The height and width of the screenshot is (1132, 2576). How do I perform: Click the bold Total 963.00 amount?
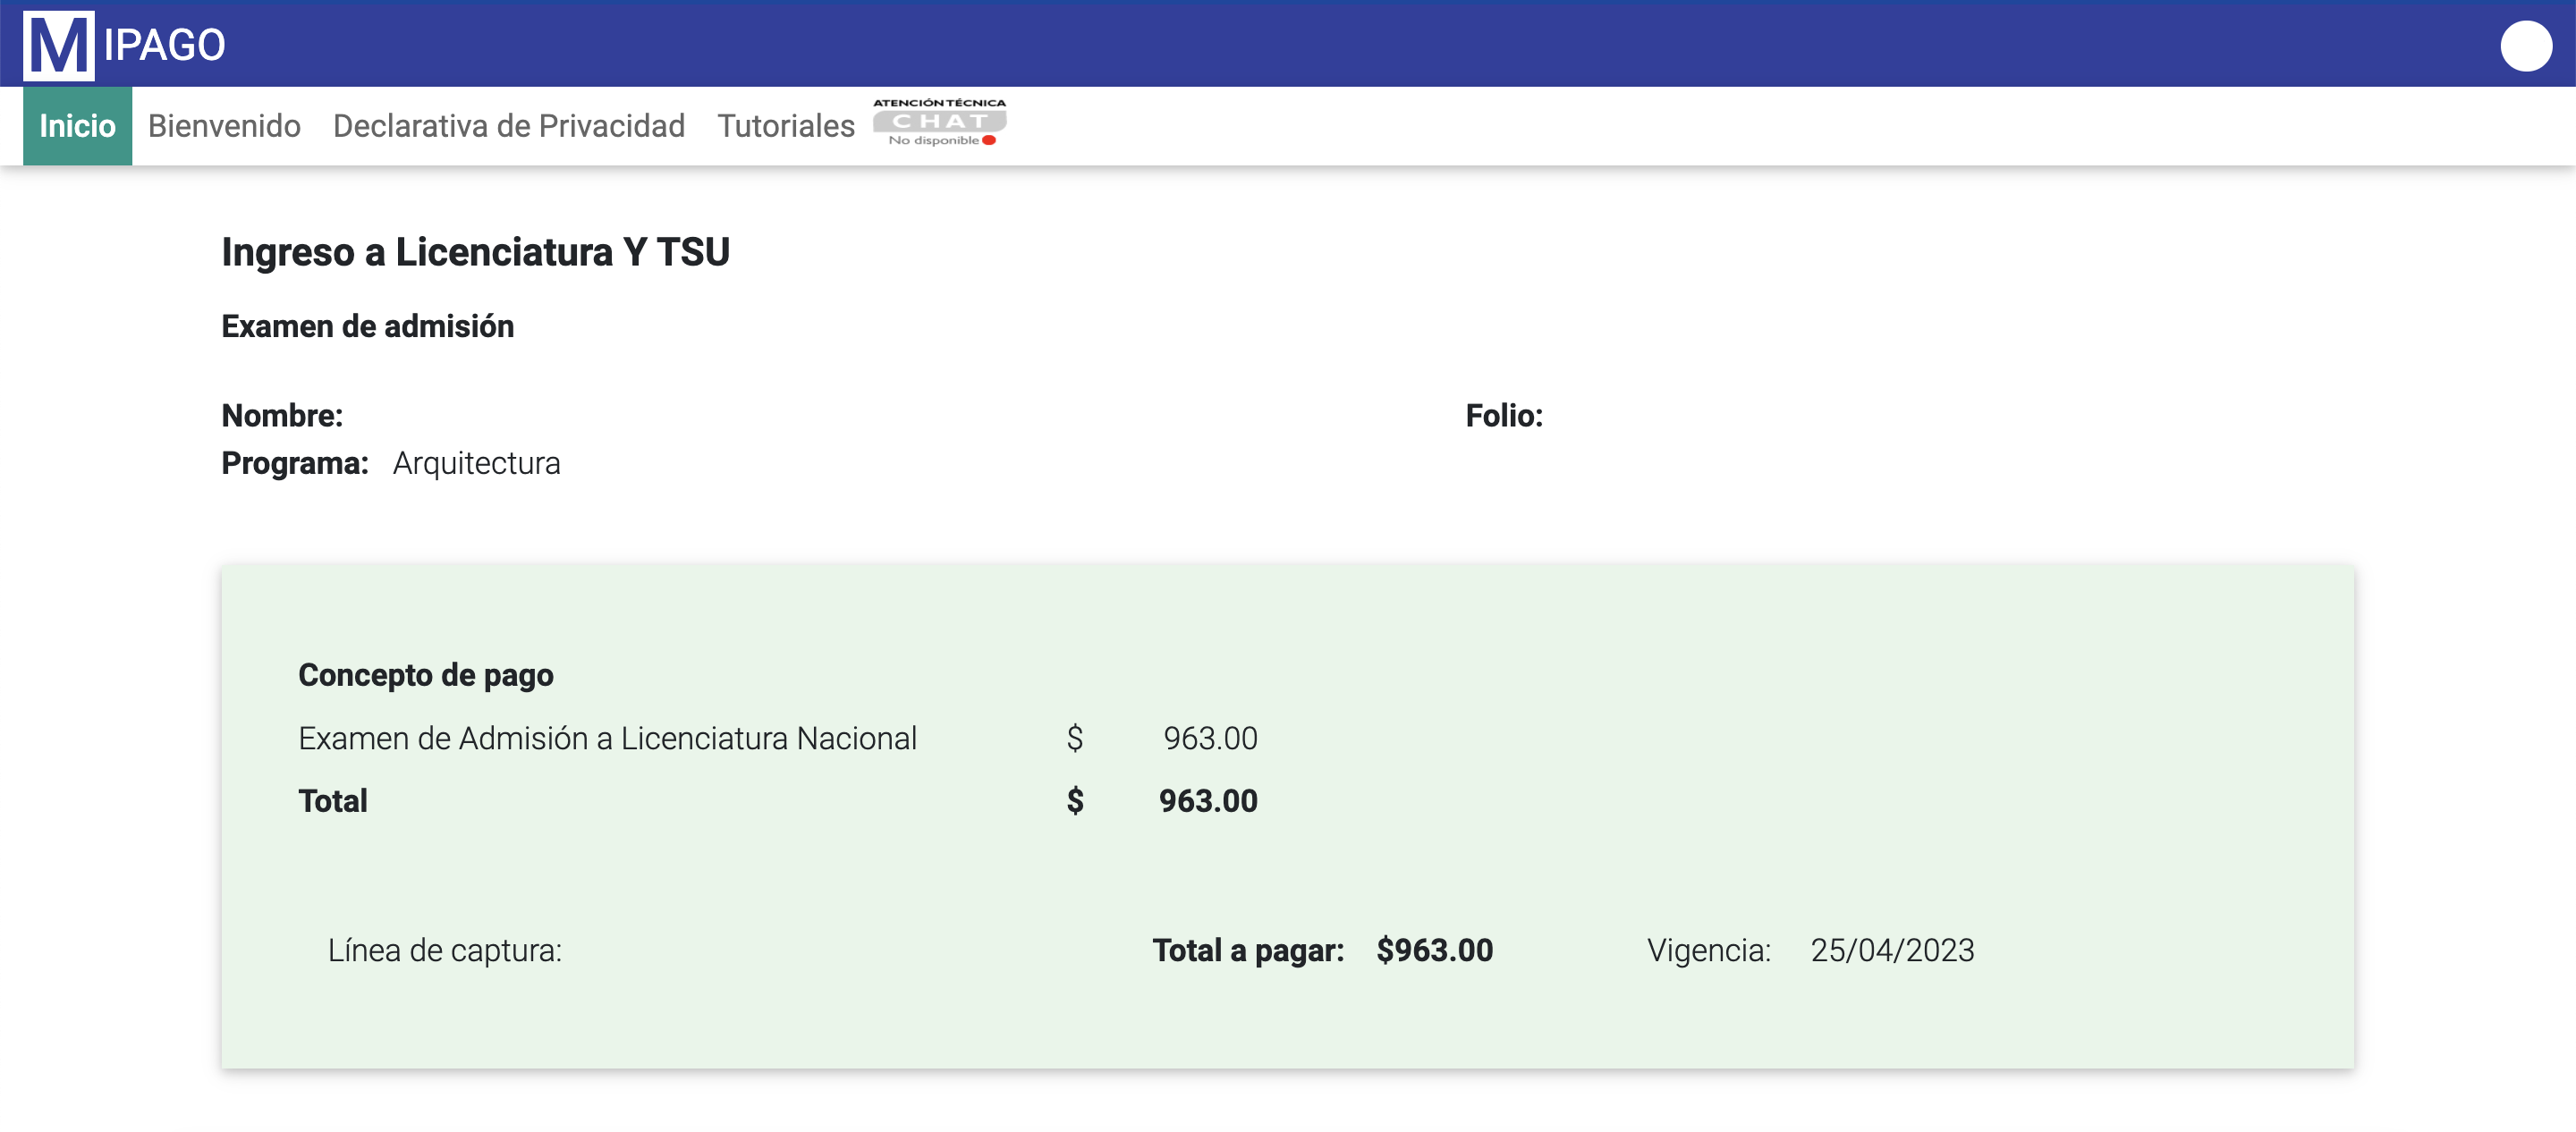pos(1207,801)
